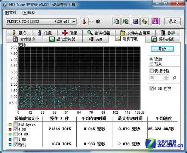Open the 额外测试 extra tests tab
Image resolution: width=187 pixels, height=153 pixels.
163,39
